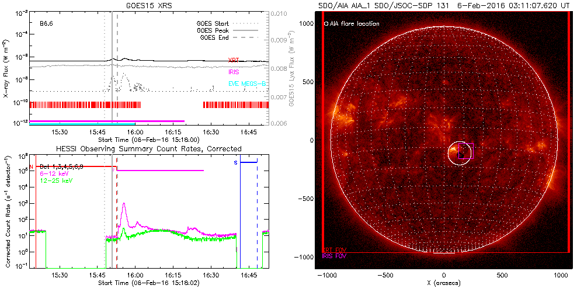Click the bright active region near the left limb
The width and height of the screenshot is (584, 292).
345,113
